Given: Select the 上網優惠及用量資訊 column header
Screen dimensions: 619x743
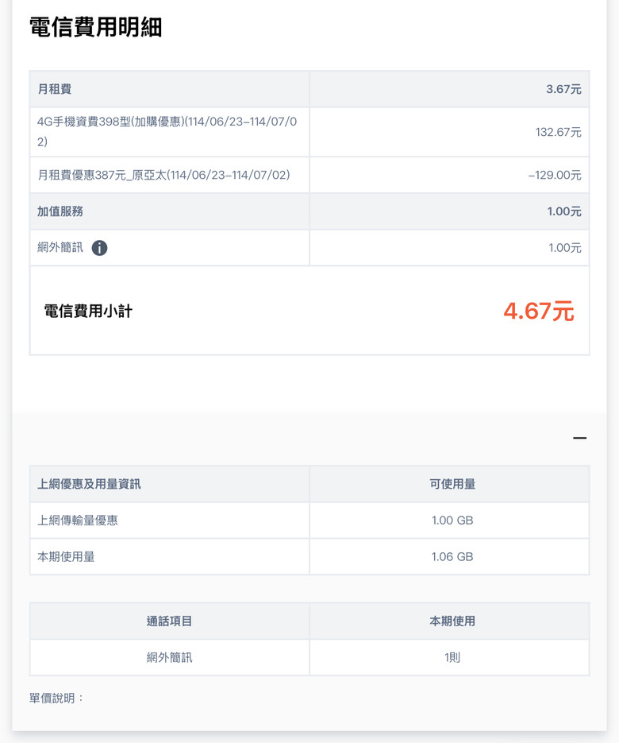Looking at the screenshot, I should coord(89,484).
